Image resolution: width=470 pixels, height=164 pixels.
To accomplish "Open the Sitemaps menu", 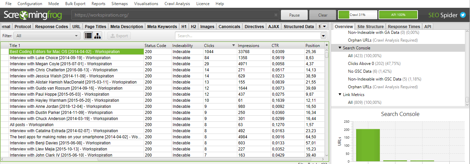I will point(120,4).
